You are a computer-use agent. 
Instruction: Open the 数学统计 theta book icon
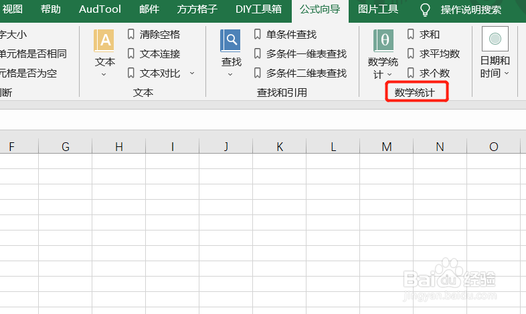383,41
